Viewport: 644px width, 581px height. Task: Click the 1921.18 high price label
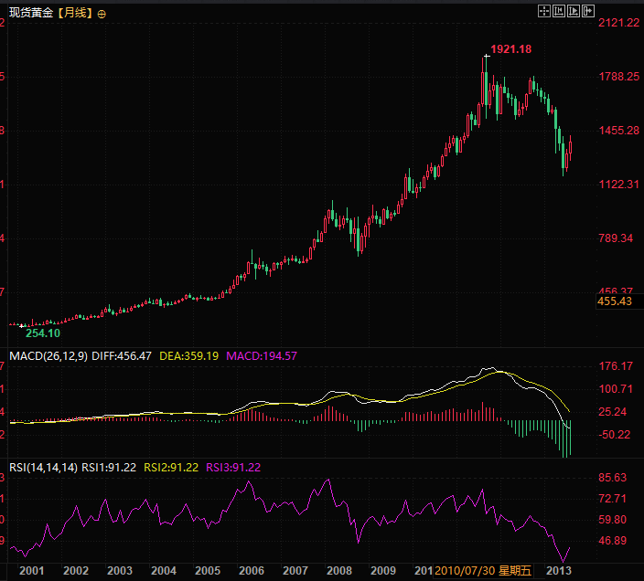click(x=511, y=48)
